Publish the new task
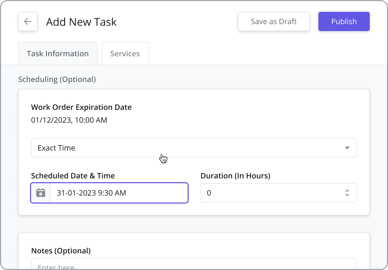388x270 pixels. click(344, 21)
